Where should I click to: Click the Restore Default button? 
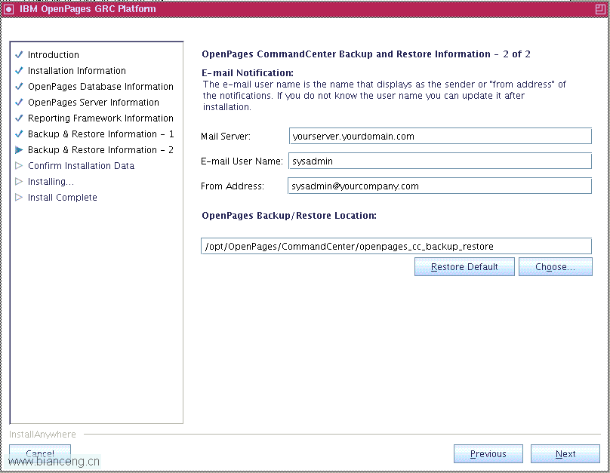click(464, 266)
